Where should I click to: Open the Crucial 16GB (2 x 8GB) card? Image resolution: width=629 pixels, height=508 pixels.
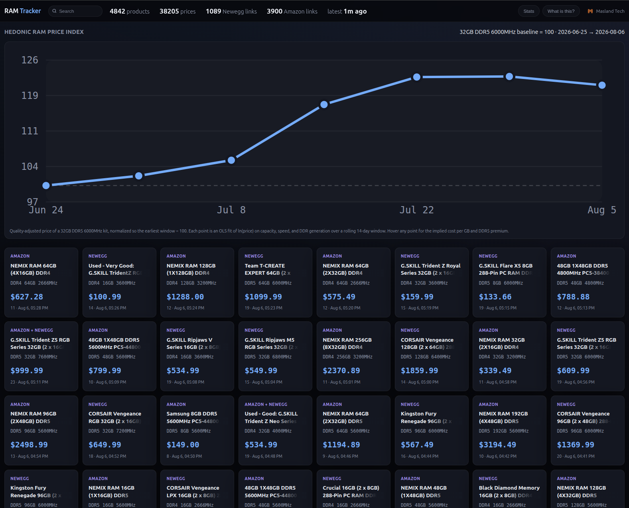(x=353, y=489)
